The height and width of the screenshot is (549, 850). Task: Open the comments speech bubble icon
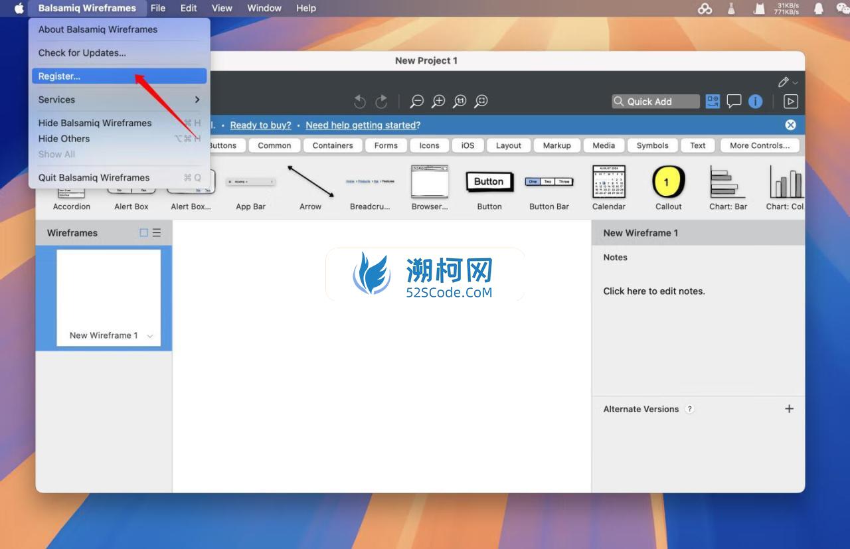(x=734, y=101)
